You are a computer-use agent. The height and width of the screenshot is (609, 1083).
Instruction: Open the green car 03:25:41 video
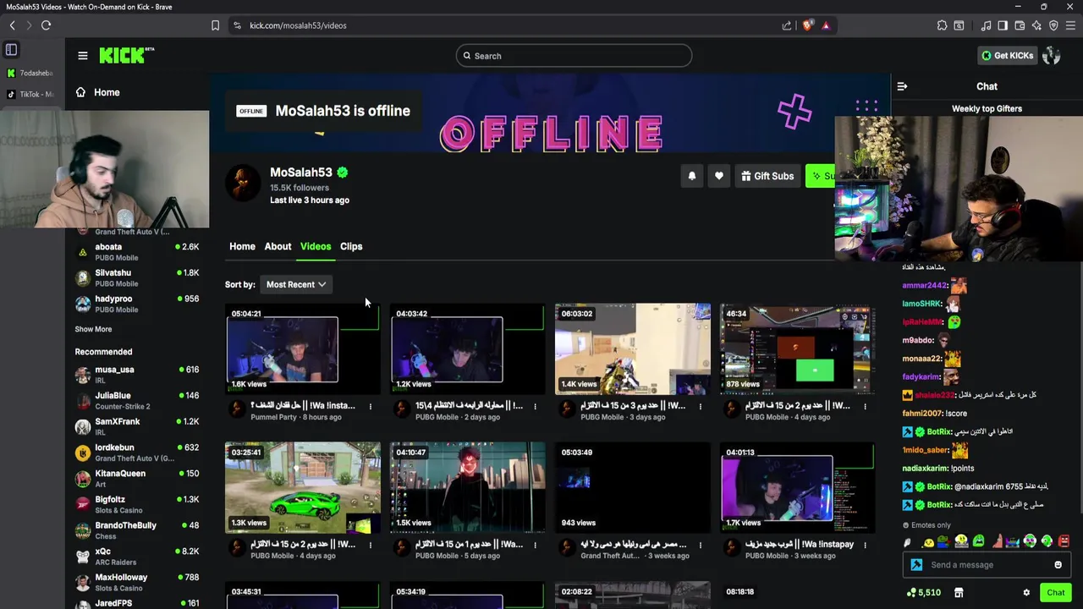(x=302, y=488)
